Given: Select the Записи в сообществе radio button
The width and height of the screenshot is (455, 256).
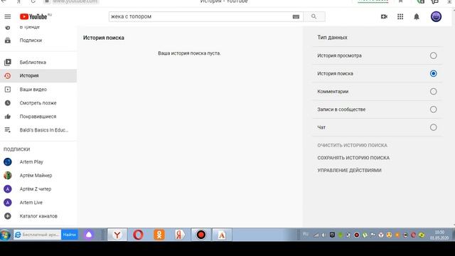Looking at the screenshot, I should point(433,110).
